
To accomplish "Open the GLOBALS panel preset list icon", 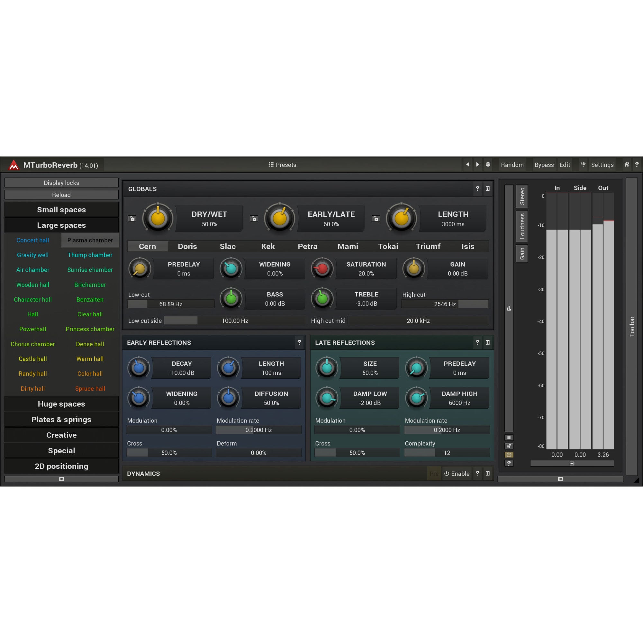I will tap(488, 189).
